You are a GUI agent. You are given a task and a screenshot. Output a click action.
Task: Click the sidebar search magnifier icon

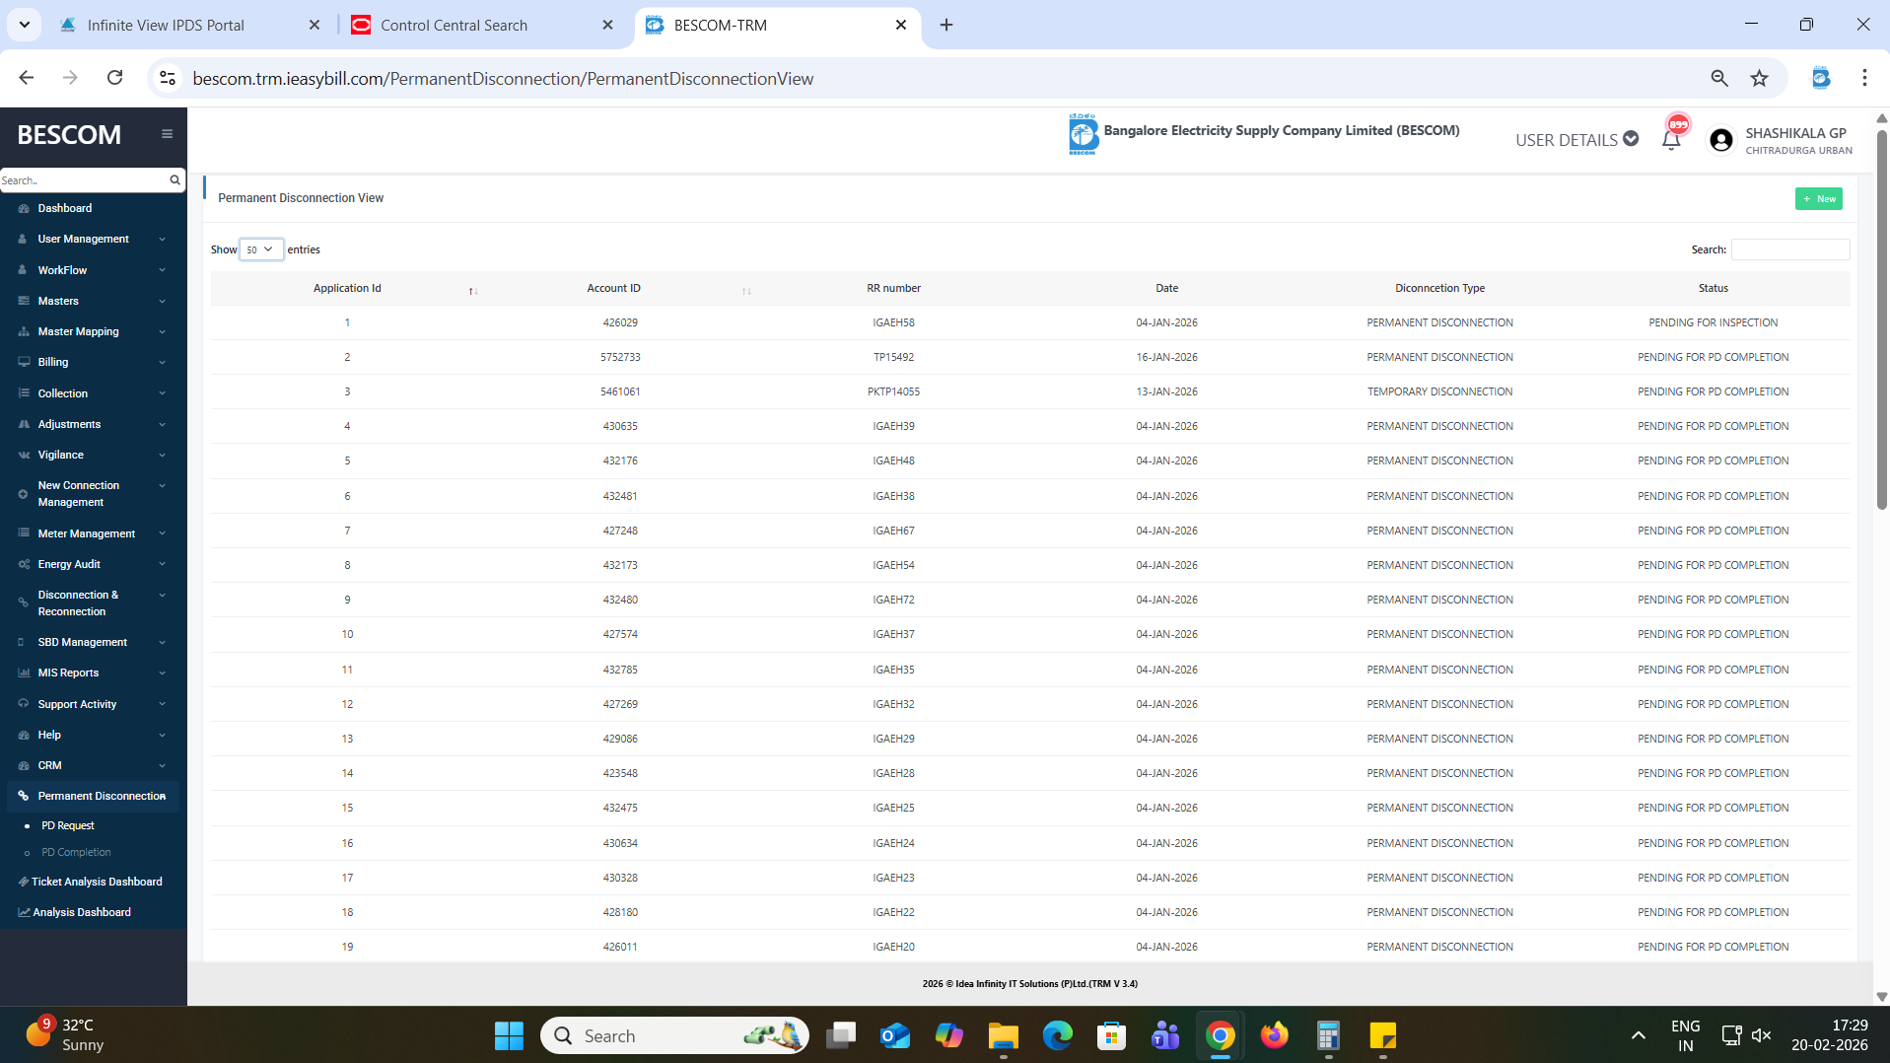175,180
